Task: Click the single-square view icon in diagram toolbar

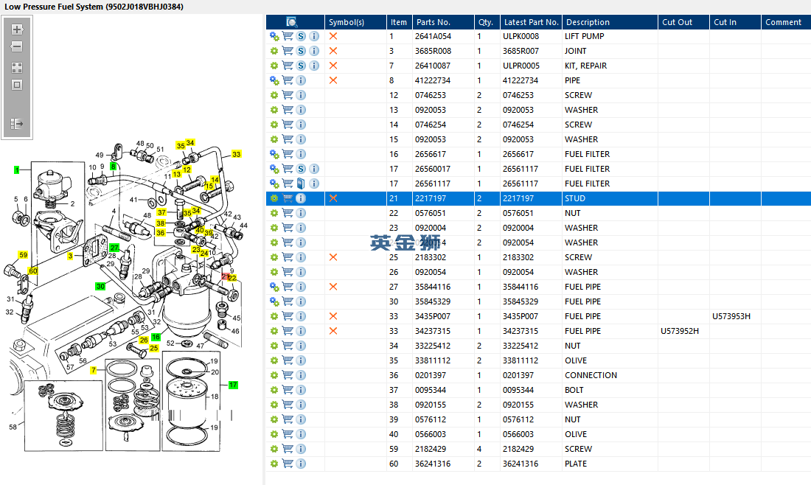Action: [17, 85]
